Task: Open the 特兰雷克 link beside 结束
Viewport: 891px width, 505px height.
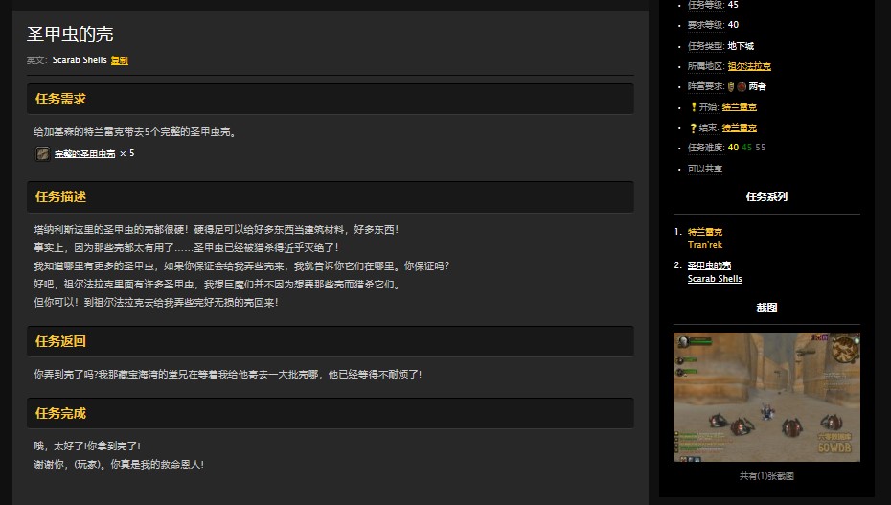Action: pyautogui.click(x=739, y=127)
